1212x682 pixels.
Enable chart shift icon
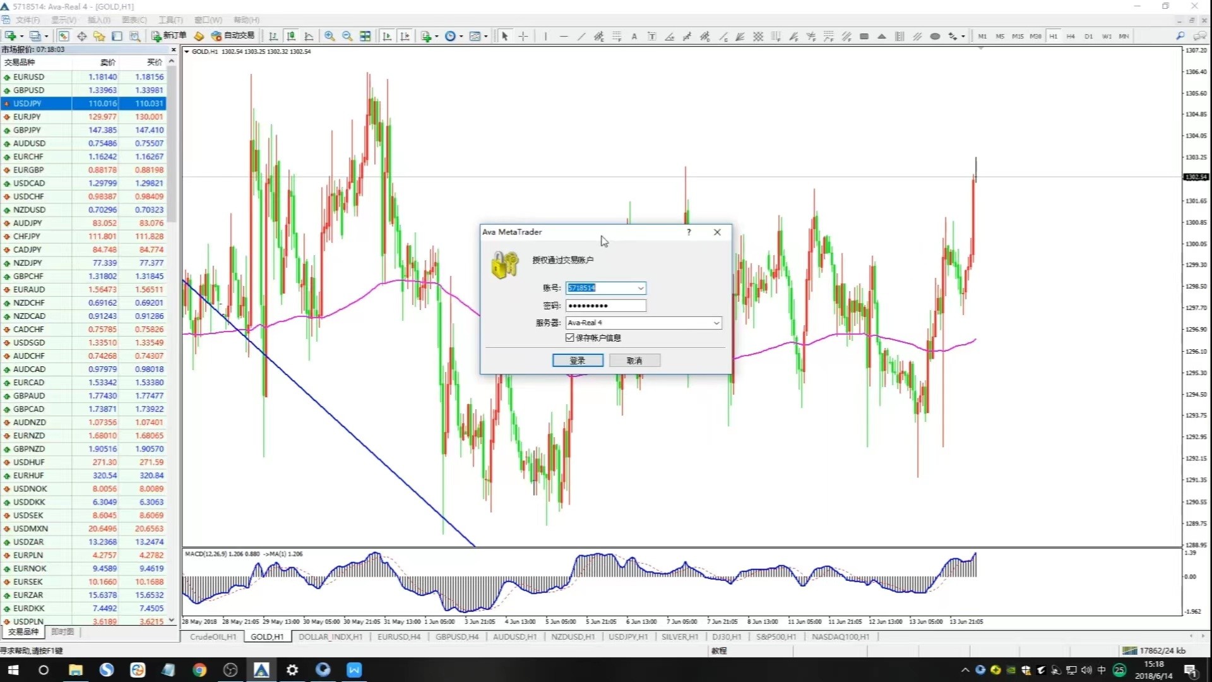click(405, 36)
